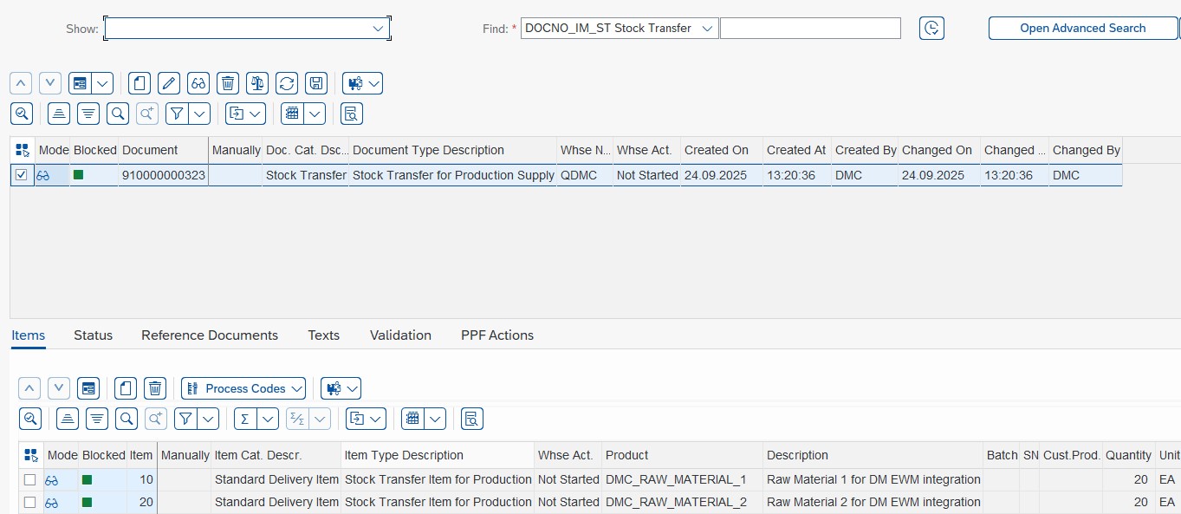
Task: Click the find magnifier in header toolbar
Action: (118, 114)
